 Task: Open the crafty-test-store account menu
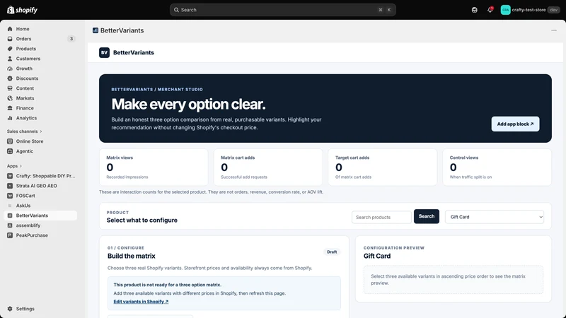click(x=529, y=10)
